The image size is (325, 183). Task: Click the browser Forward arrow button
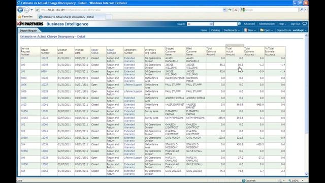pos(27,10)
